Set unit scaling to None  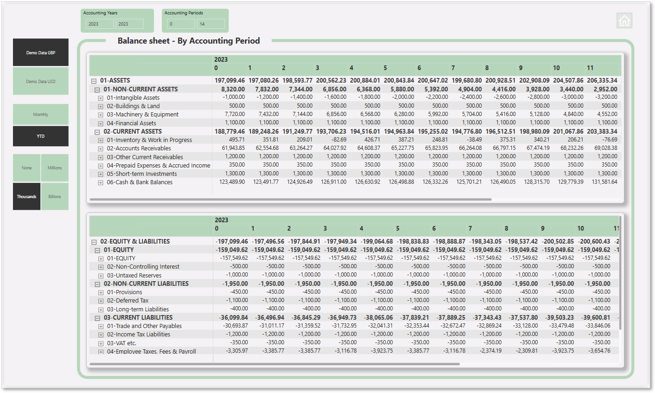(x=27, y=168)
